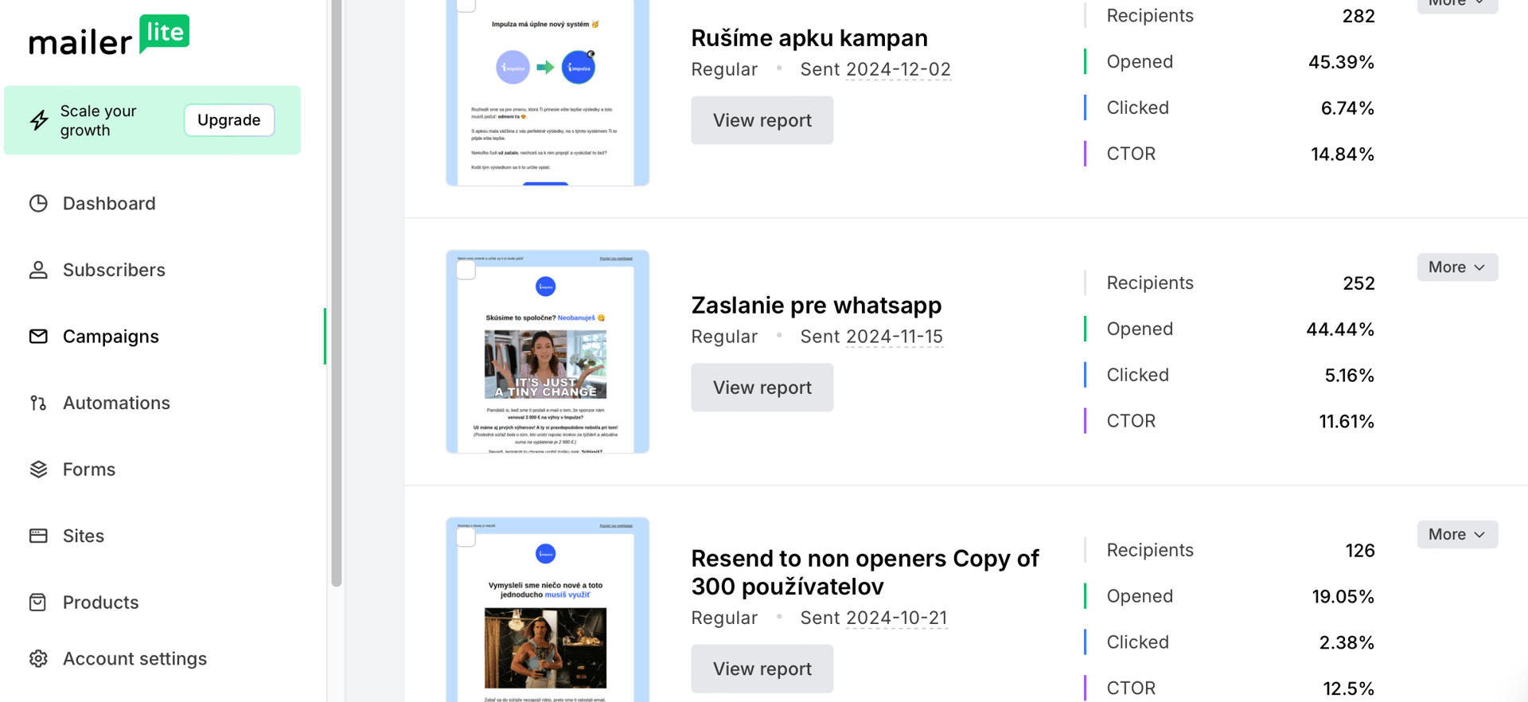This screenshot has width=1528, height=702.
Task: Click the 14.84% CTOR value
Action: (x=1343, y=154)
